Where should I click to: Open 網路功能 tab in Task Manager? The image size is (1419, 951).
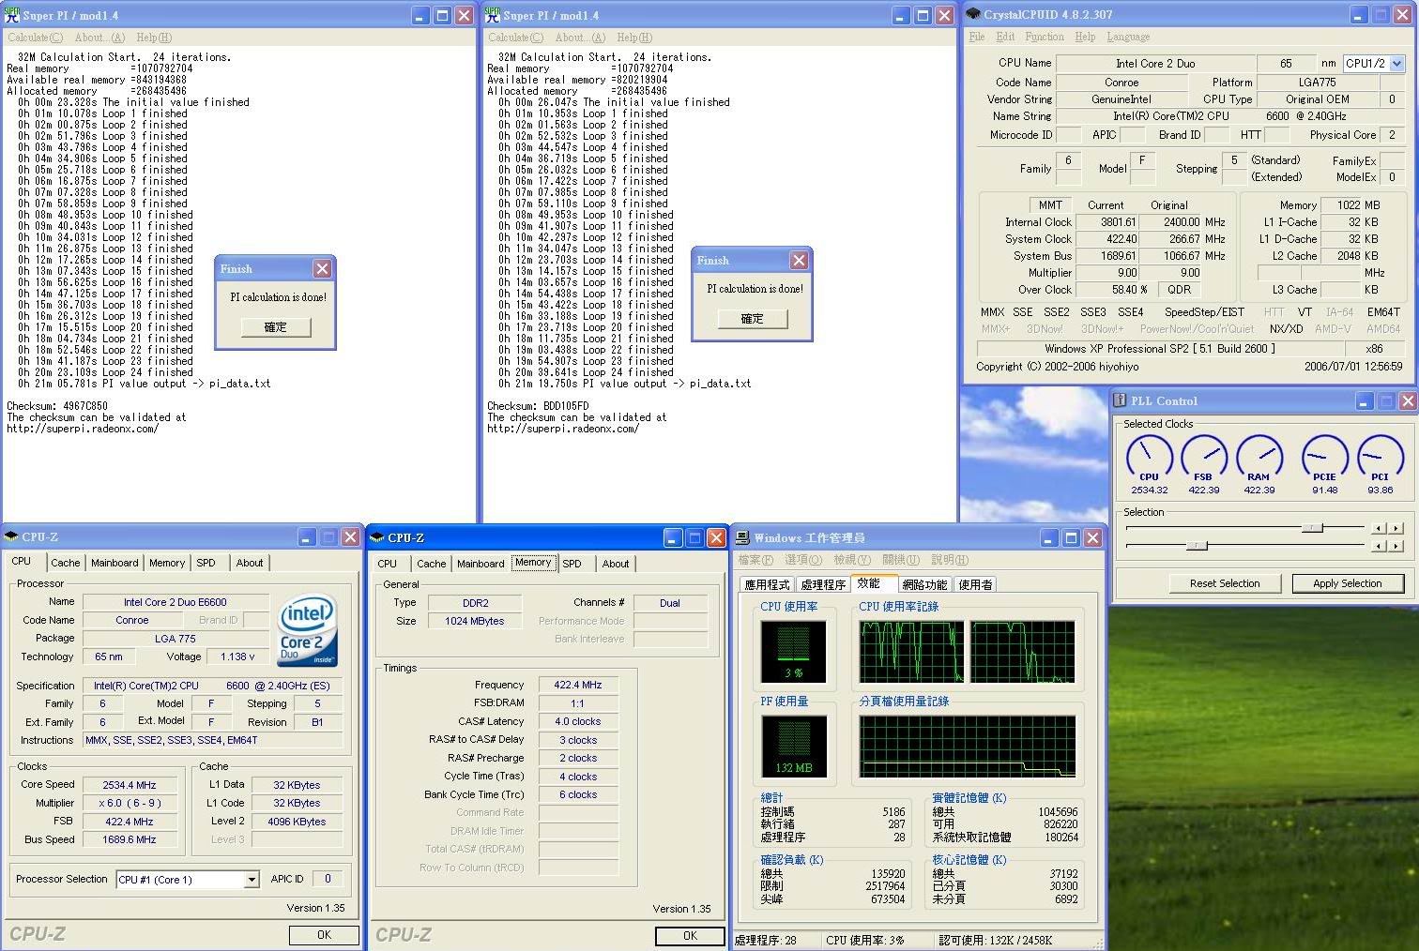[924, 584]
